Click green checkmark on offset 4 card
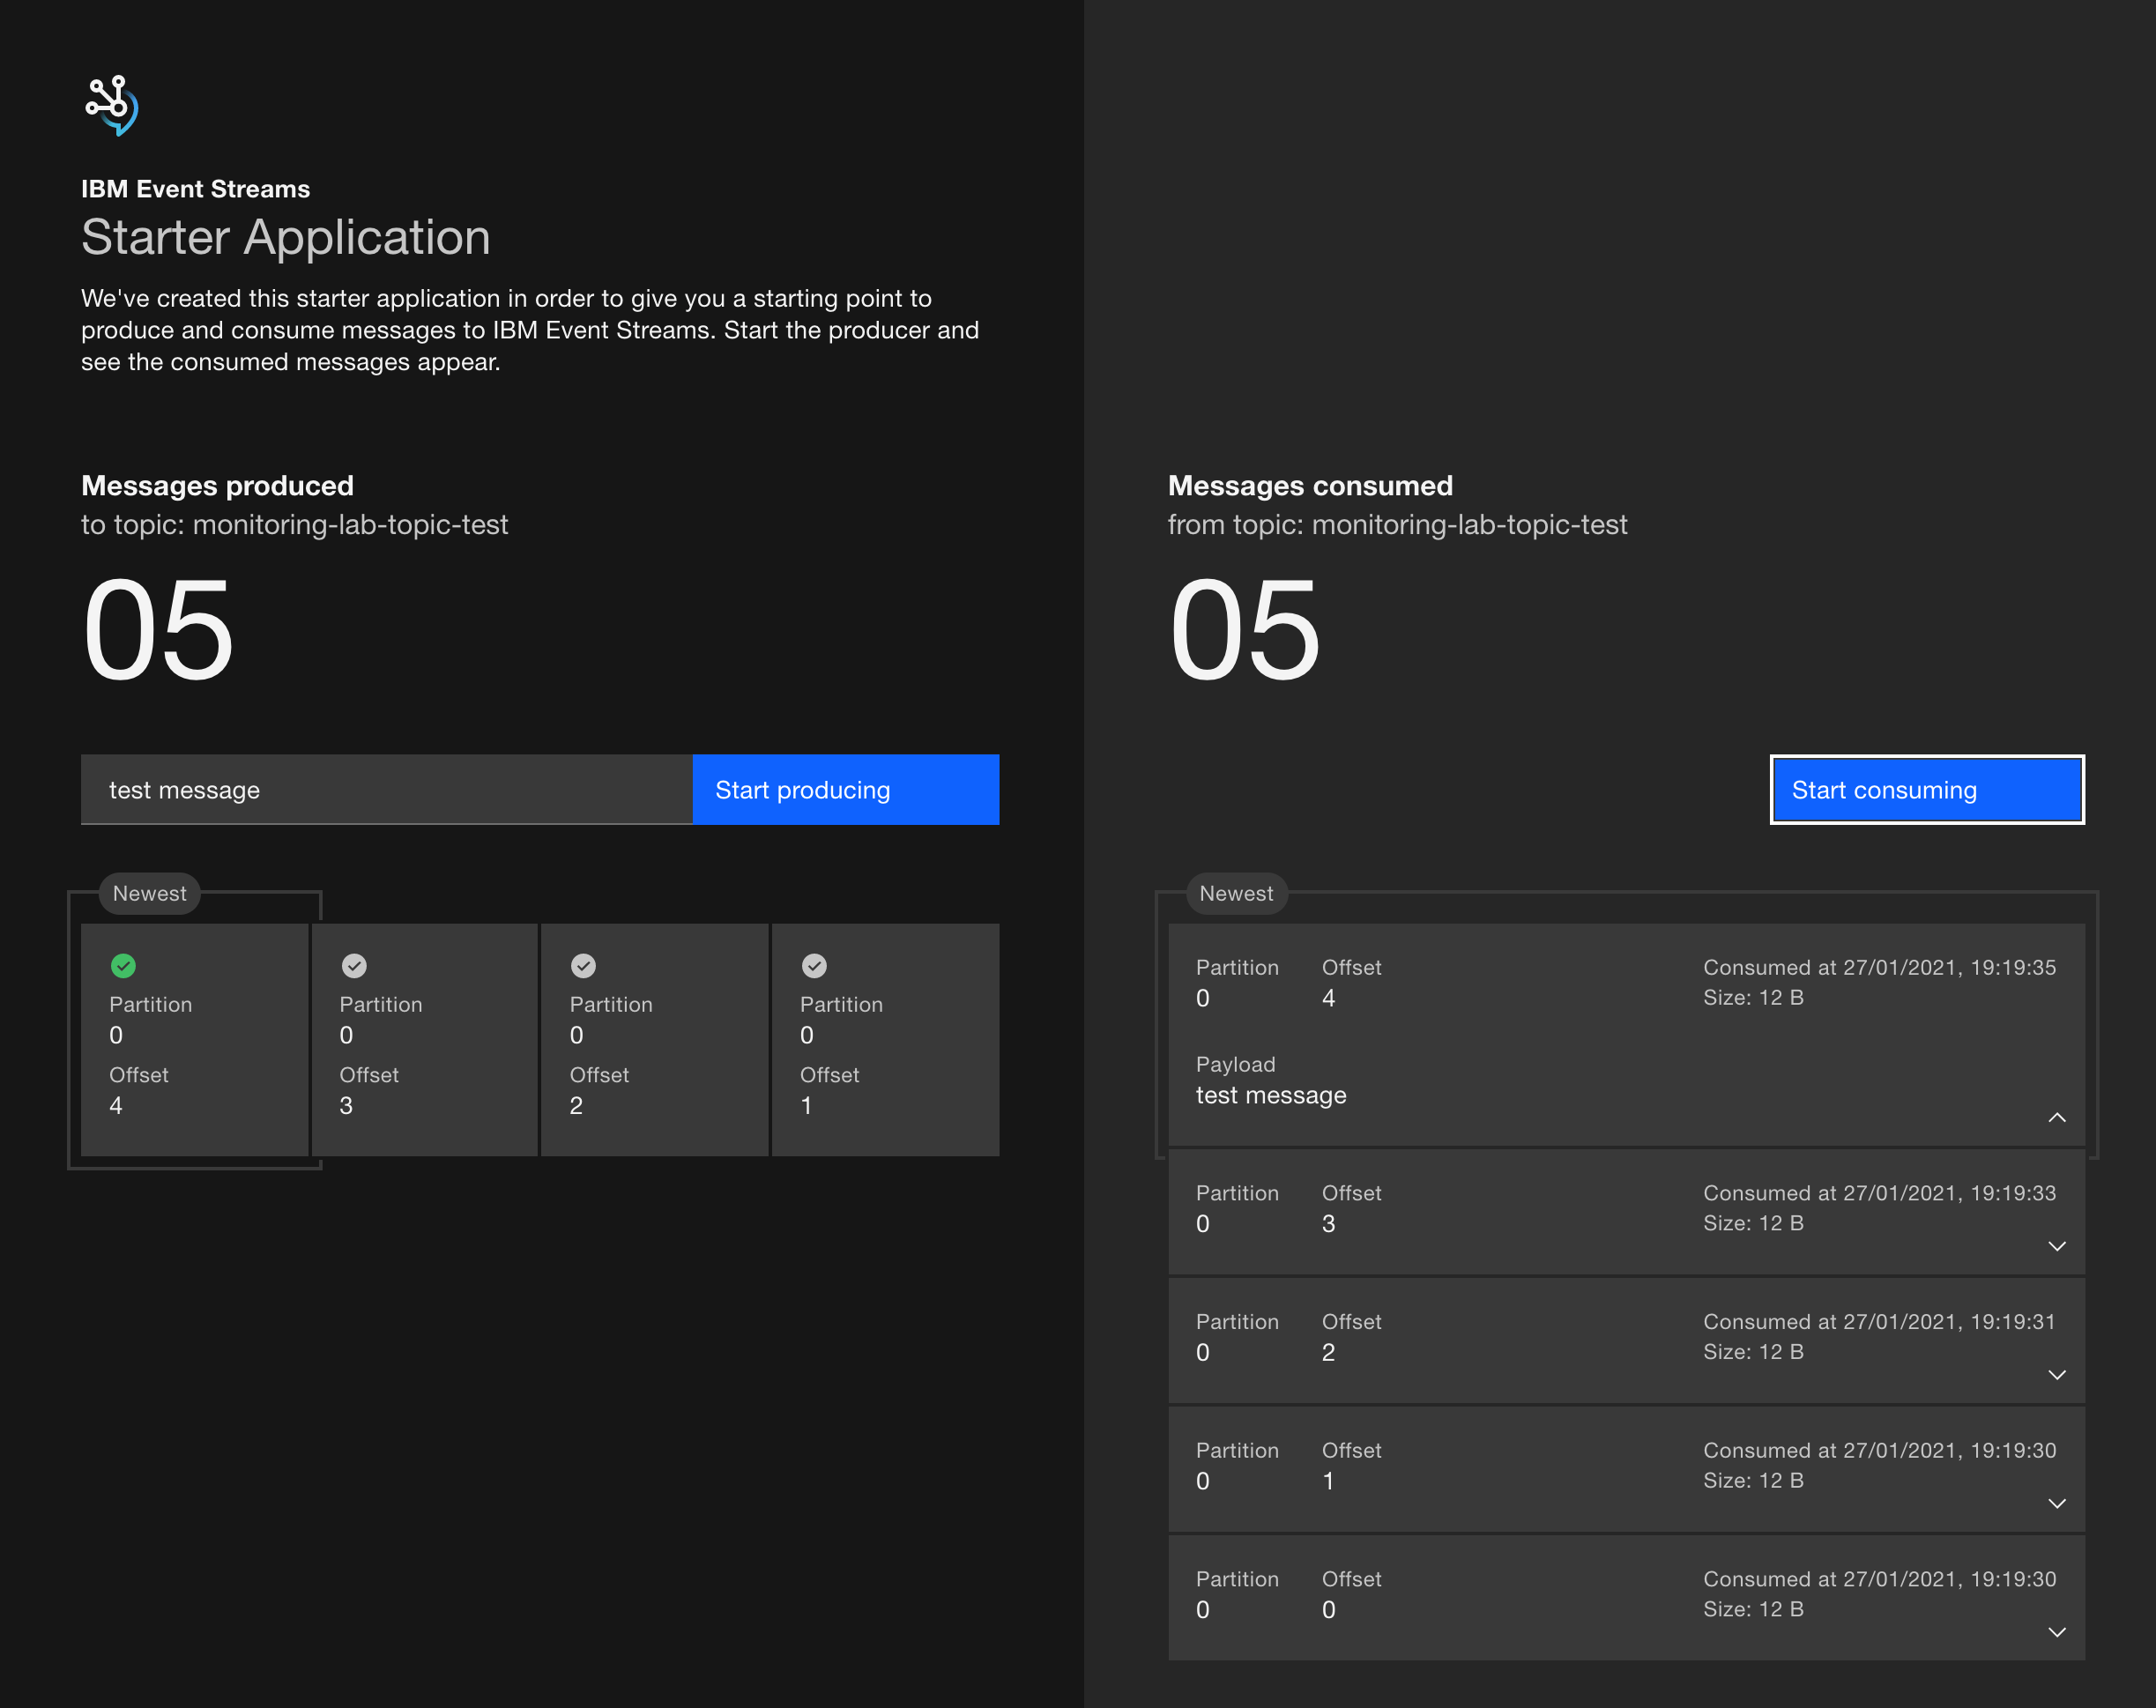Screen dimensions: 2156x1708 (x=123, y=965)
